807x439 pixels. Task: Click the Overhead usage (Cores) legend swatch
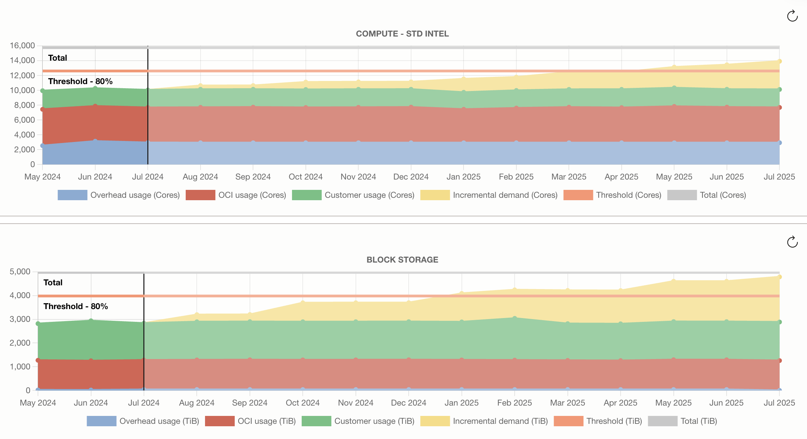(72, 195)
